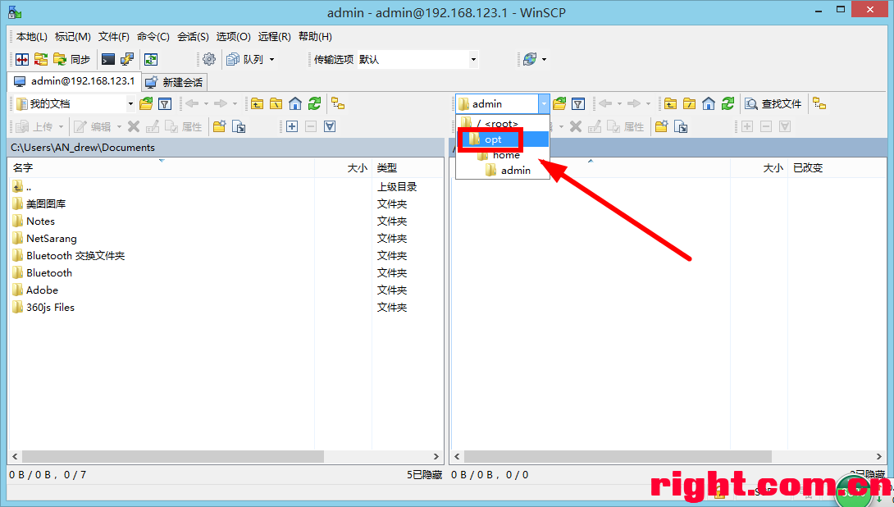Go to parent directory in remote panel
Viewport: 894px width, 507px height.
click(671, 104)
